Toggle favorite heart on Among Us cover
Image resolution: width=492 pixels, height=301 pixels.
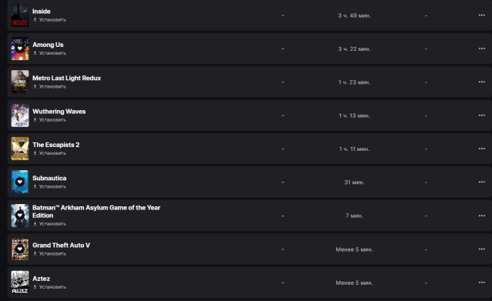coord(20,48)
